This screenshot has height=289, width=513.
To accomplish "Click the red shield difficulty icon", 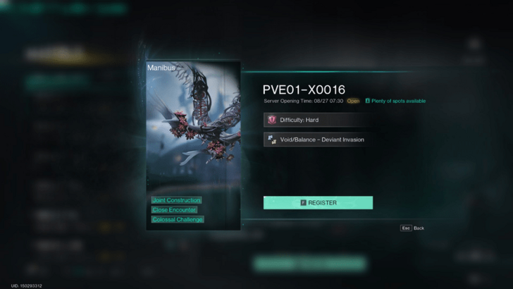I will coord(272,120).
